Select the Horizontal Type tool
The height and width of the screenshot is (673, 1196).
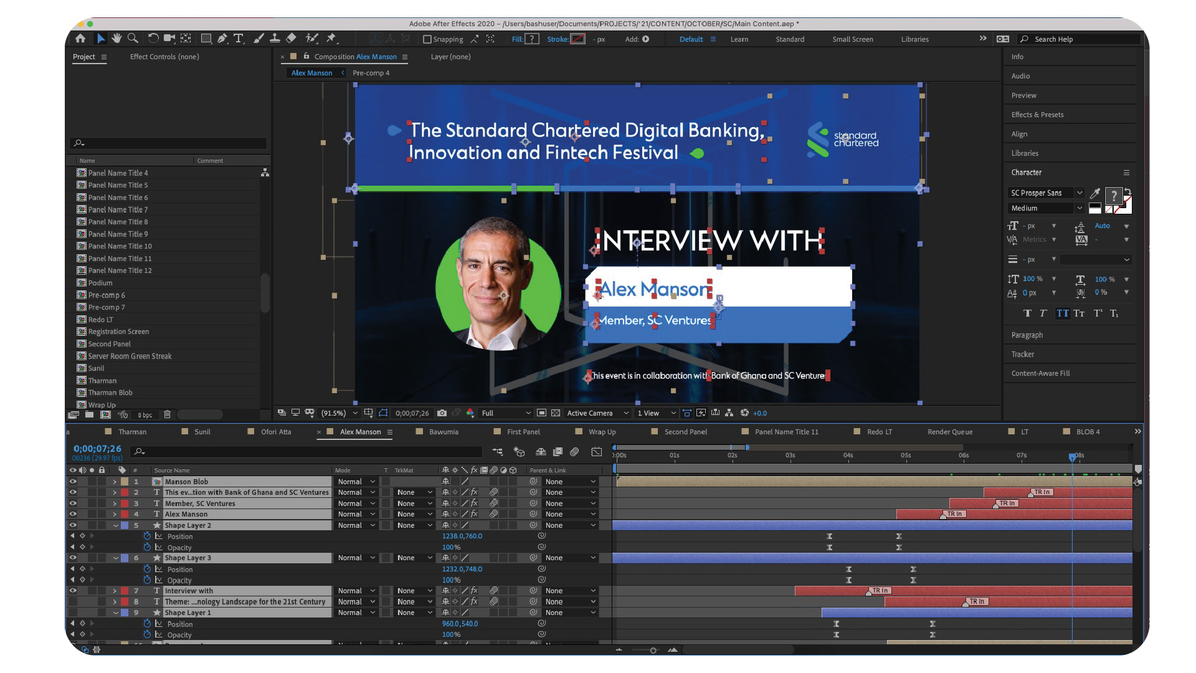(x=239, y=39)
